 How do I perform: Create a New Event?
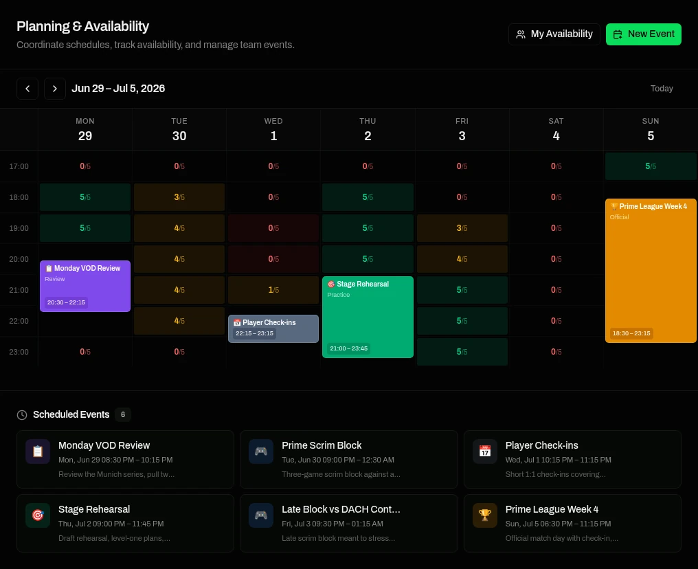(643, 34)
